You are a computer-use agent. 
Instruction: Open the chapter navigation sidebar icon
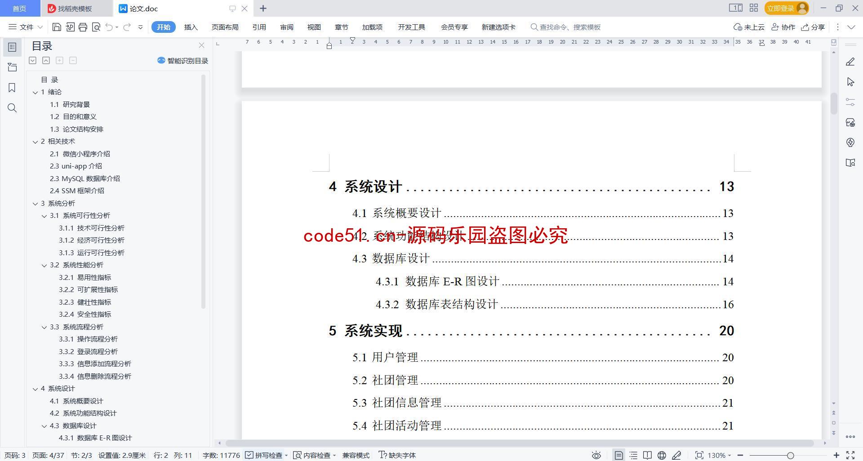12,67
